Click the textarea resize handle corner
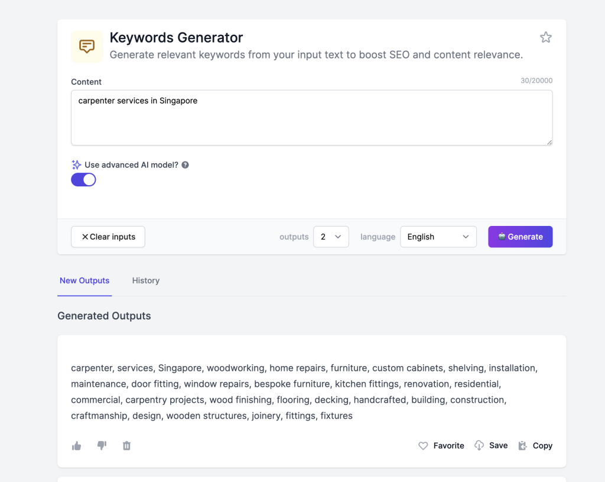605x482 pixels. pyautogui.click(x=549, y=142)
